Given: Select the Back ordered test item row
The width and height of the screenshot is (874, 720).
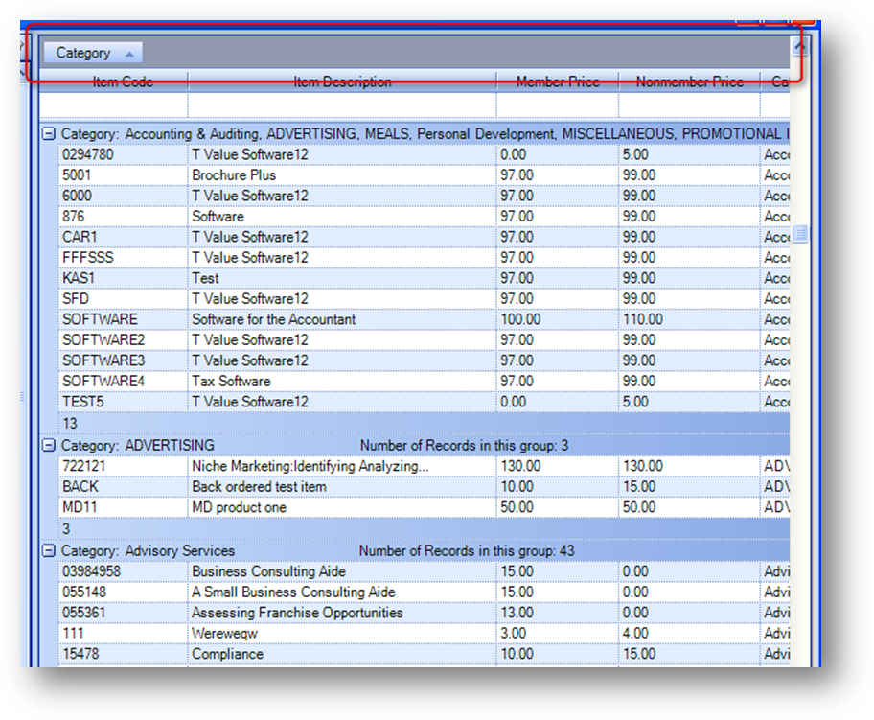Looking at the screenshot, I should point(424,486).
